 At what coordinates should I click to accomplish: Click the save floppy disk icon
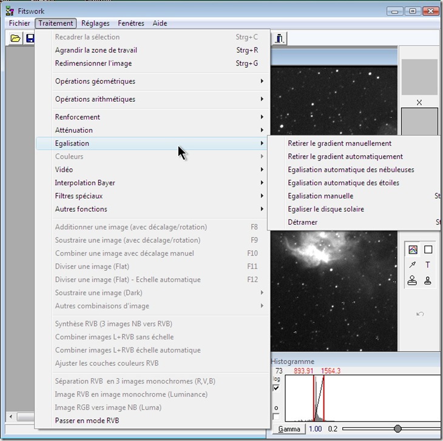30,38
